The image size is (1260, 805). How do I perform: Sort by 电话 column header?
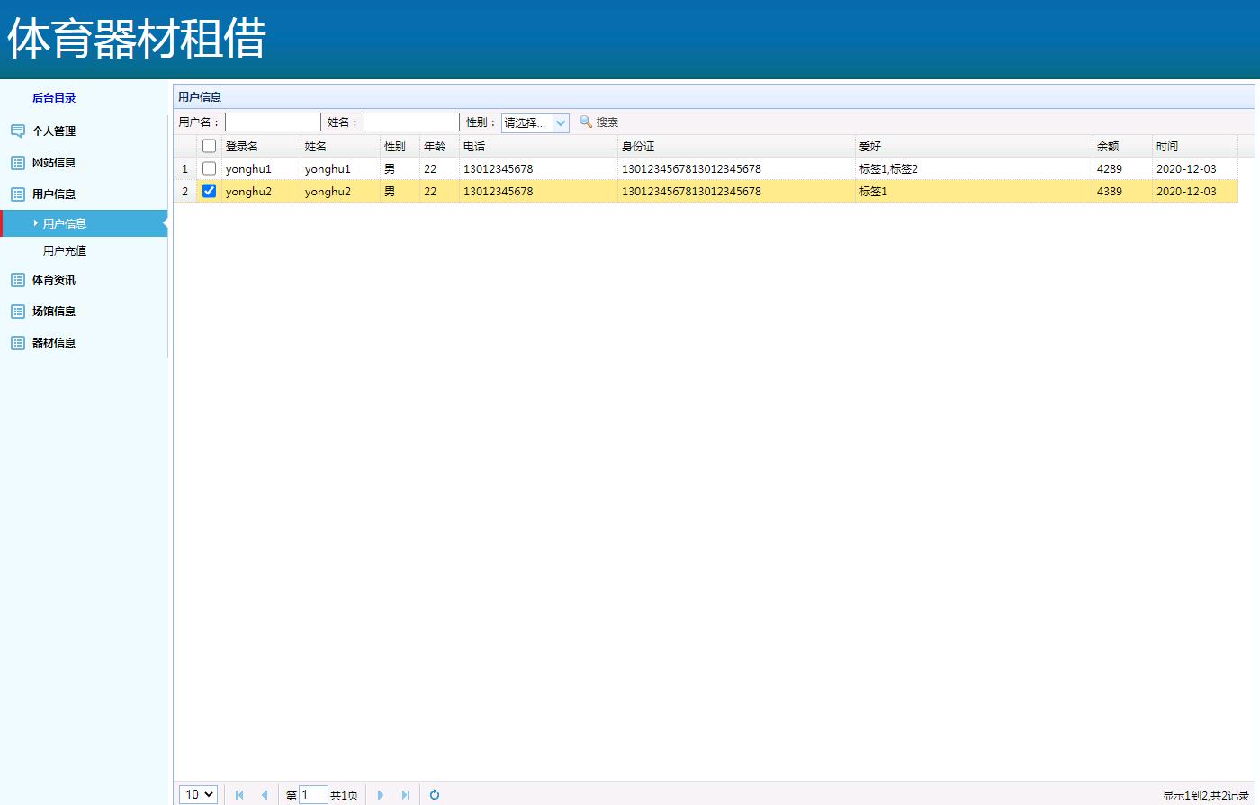coord(538,146)
